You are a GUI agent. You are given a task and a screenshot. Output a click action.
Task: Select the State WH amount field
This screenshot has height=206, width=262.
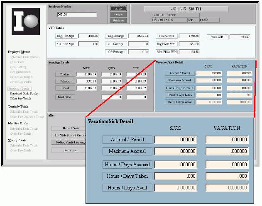tap(240, 37)
